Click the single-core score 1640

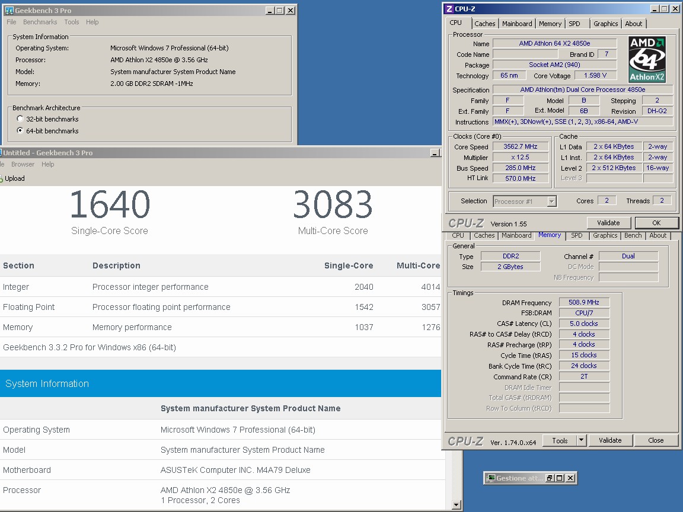(110, 204)
